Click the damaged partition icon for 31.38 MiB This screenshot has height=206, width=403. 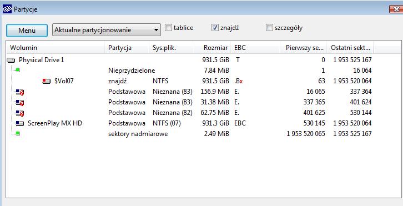(20, 103)
